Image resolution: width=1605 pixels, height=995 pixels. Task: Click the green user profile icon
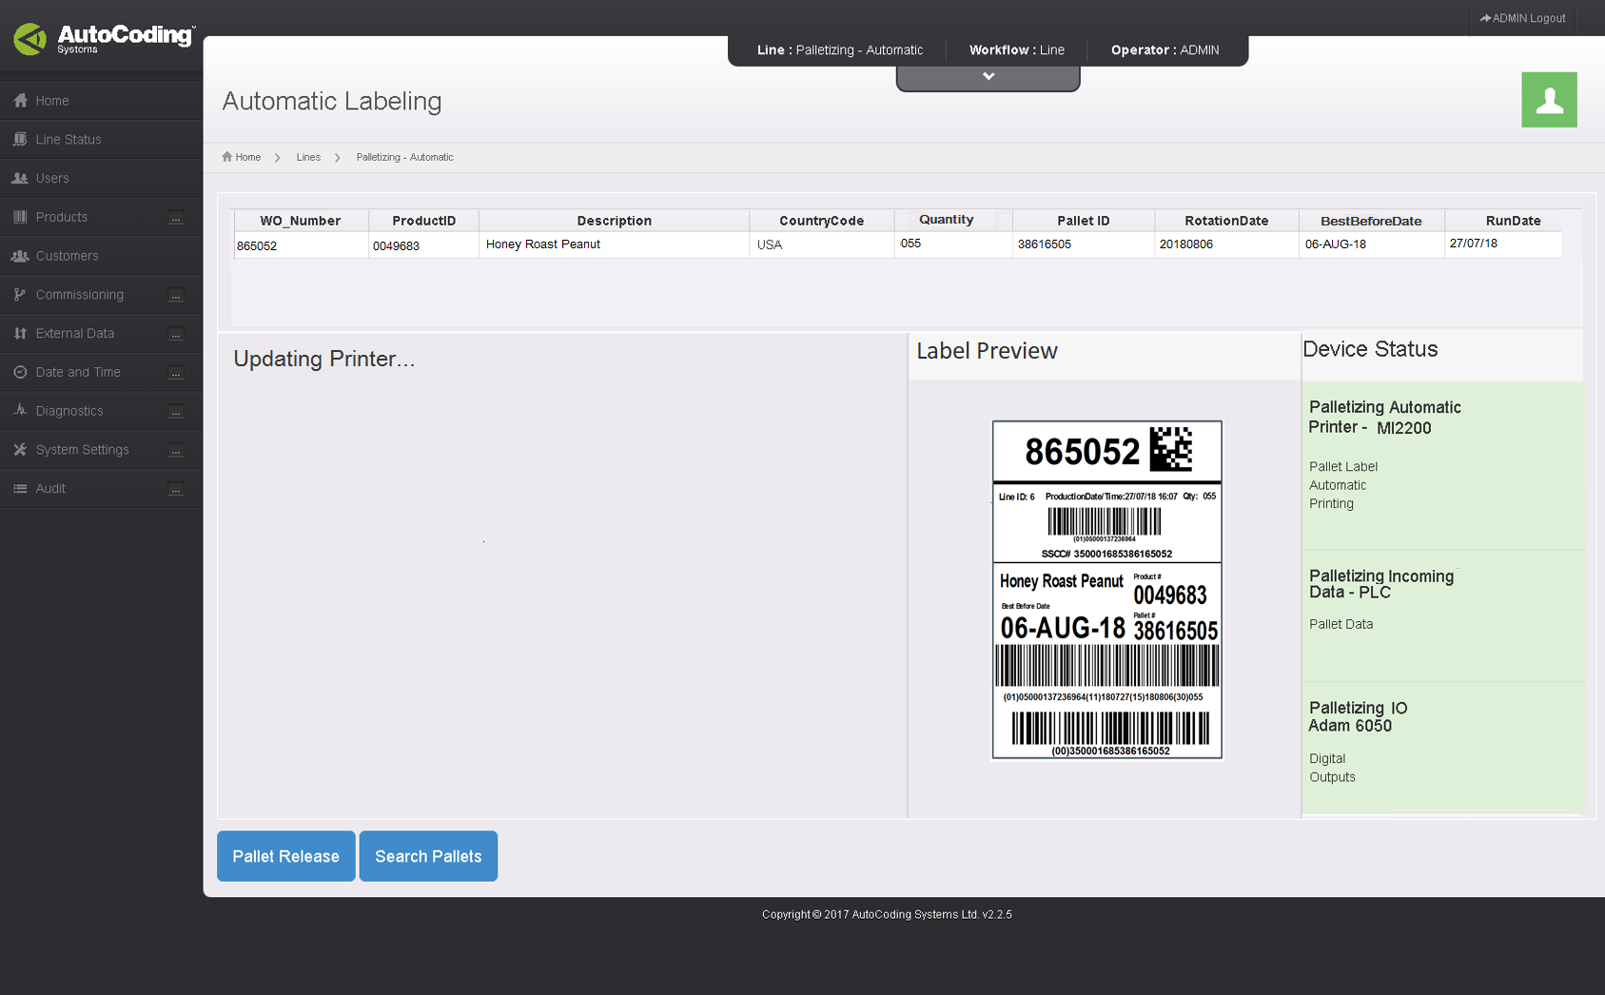tap(1549, 100)
